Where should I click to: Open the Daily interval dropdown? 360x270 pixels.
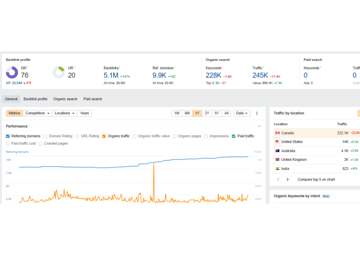(x=242, y=113)
